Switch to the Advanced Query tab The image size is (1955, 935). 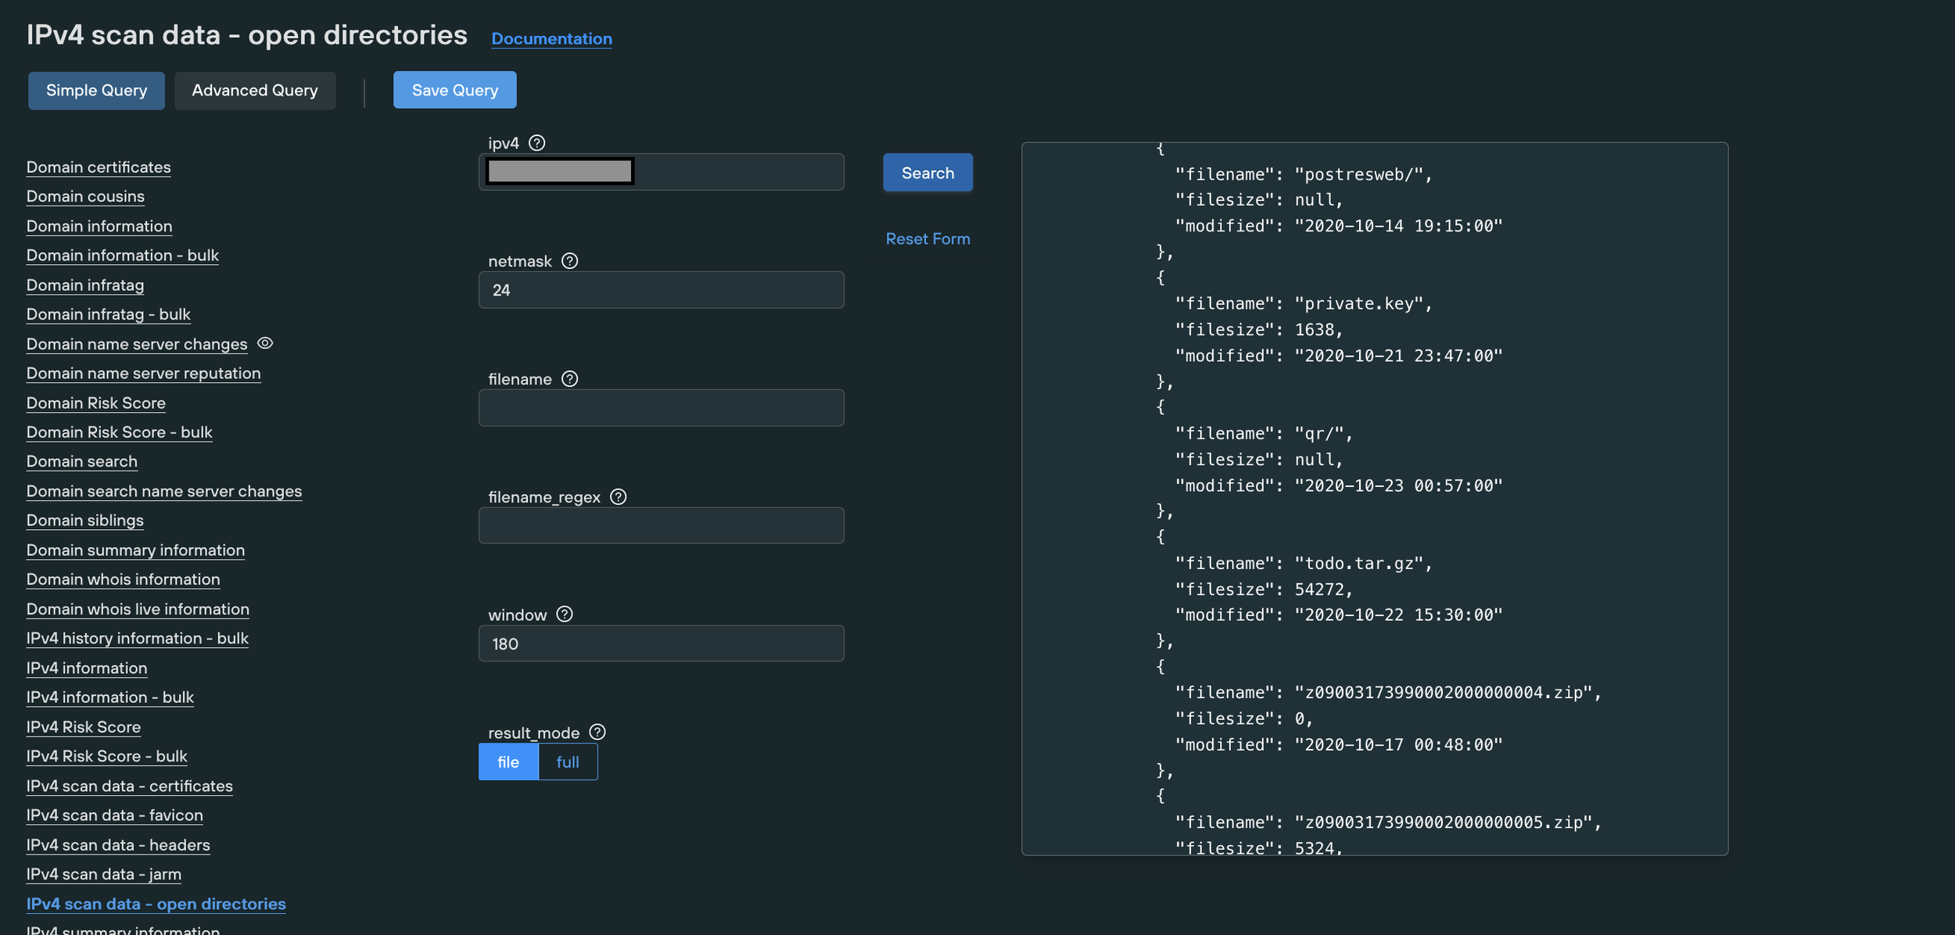(x=255, y=91)
